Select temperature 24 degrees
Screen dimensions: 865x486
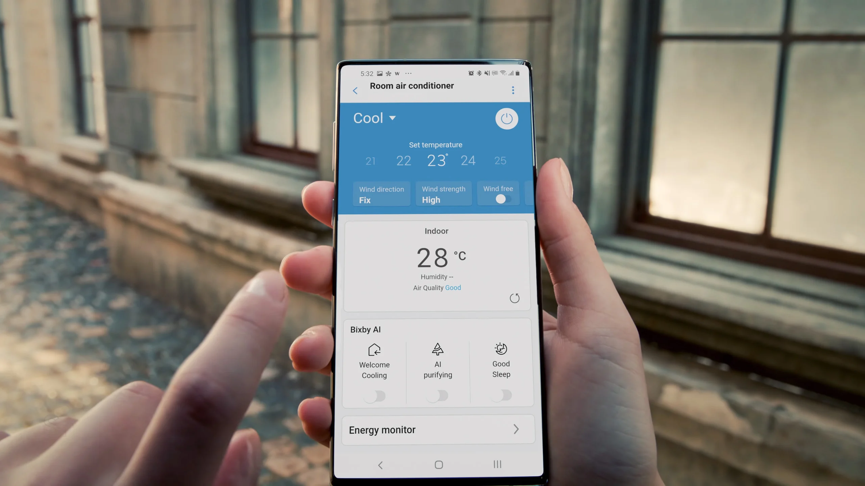point(468,160)
